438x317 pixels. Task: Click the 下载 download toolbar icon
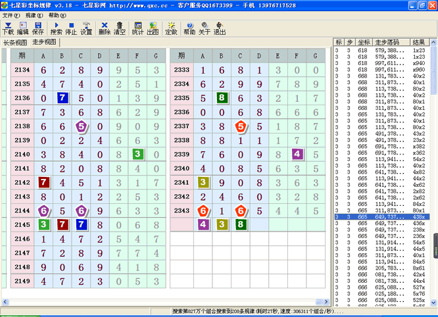[8, 29]
